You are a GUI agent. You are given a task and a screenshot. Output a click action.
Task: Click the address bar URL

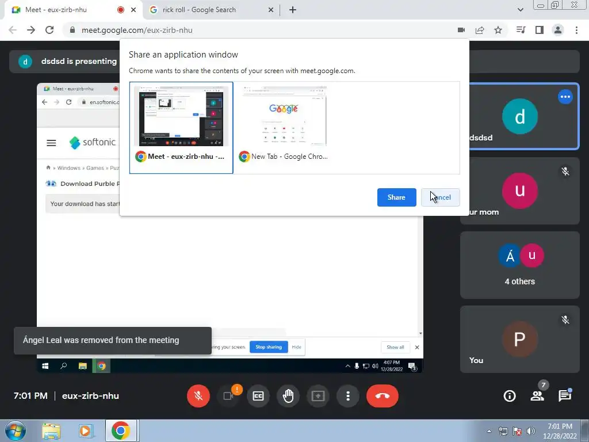137,30
